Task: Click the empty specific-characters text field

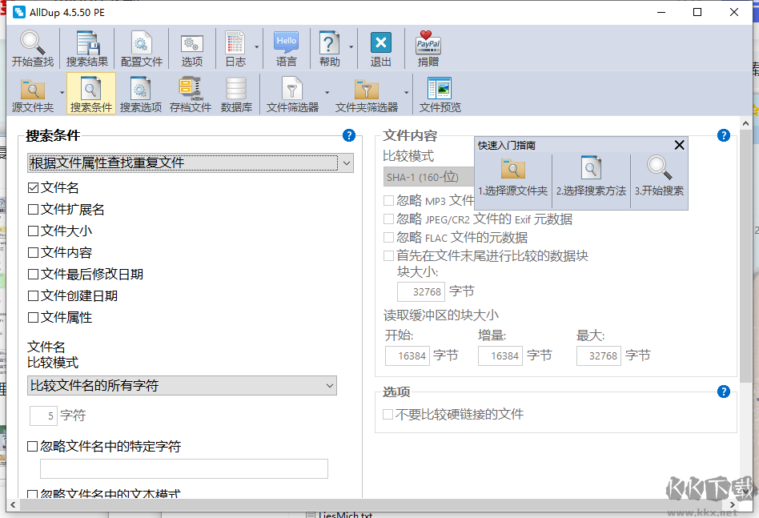Action: 184,468
